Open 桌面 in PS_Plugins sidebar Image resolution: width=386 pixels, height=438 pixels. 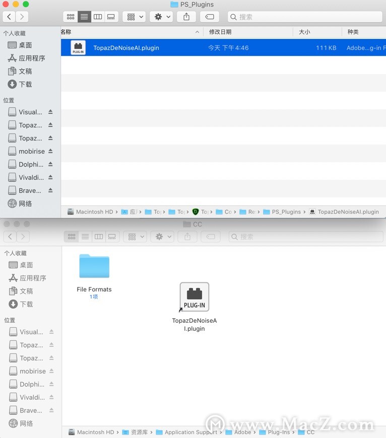pos(20,45)
